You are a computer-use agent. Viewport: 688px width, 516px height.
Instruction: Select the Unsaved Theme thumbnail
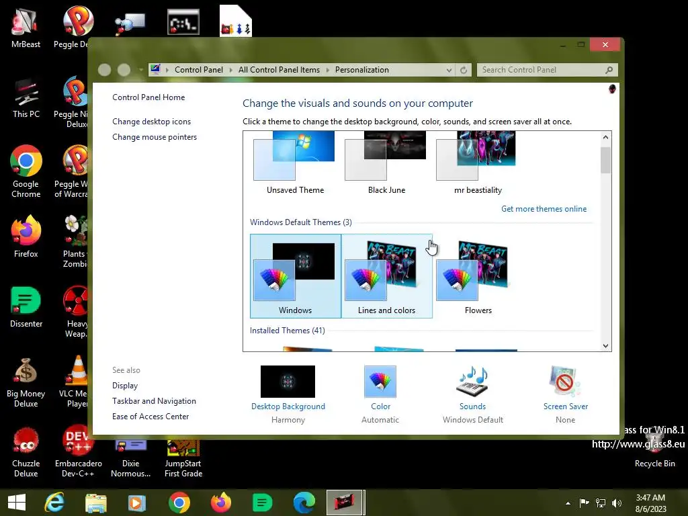tap(295, 163)
